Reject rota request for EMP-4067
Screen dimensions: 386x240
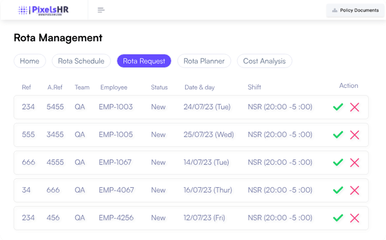pyautogui.click(x=355, y=190)
